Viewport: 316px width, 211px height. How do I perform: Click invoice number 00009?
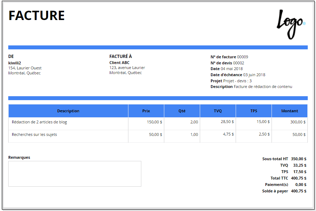pos(242,57)
